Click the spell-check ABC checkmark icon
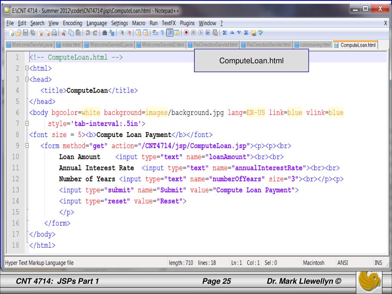 pyautogui.click(x=260, y=33)
